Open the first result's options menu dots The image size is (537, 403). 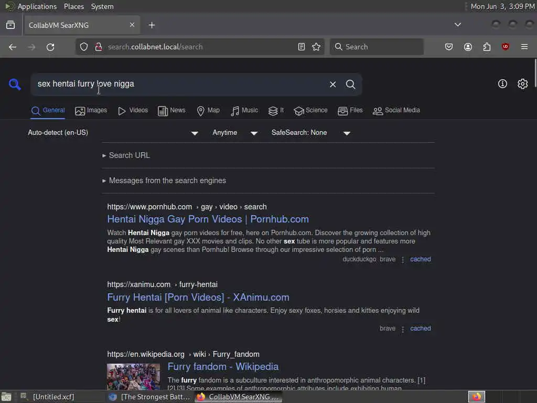(x=403, y=260)
